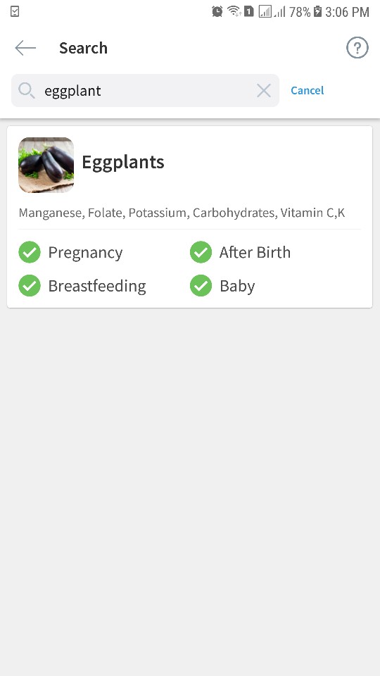Click the magnifying glass search icon
This screenshot has width=380, height=676.
click(26, 91)
